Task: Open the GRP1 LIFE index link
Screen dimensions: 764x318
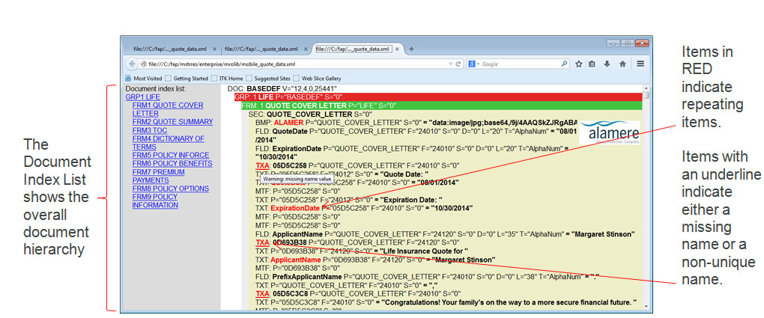Action: tap(143, 97)
